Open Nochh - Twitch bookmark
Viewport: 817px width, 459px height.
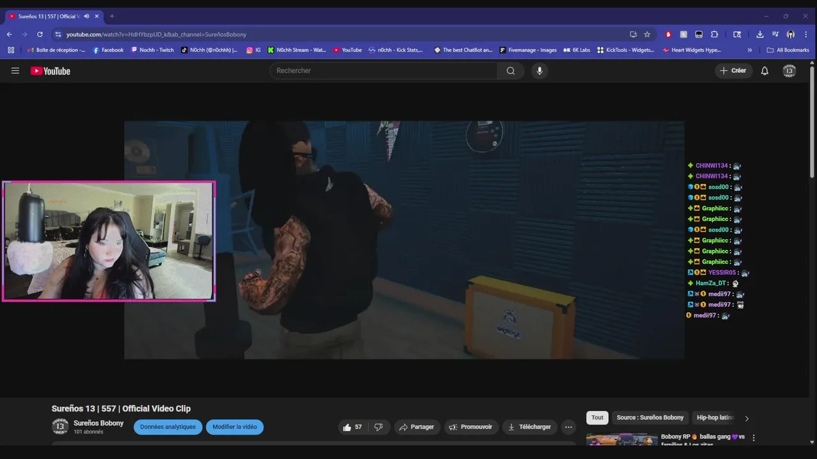click(152, 50)
